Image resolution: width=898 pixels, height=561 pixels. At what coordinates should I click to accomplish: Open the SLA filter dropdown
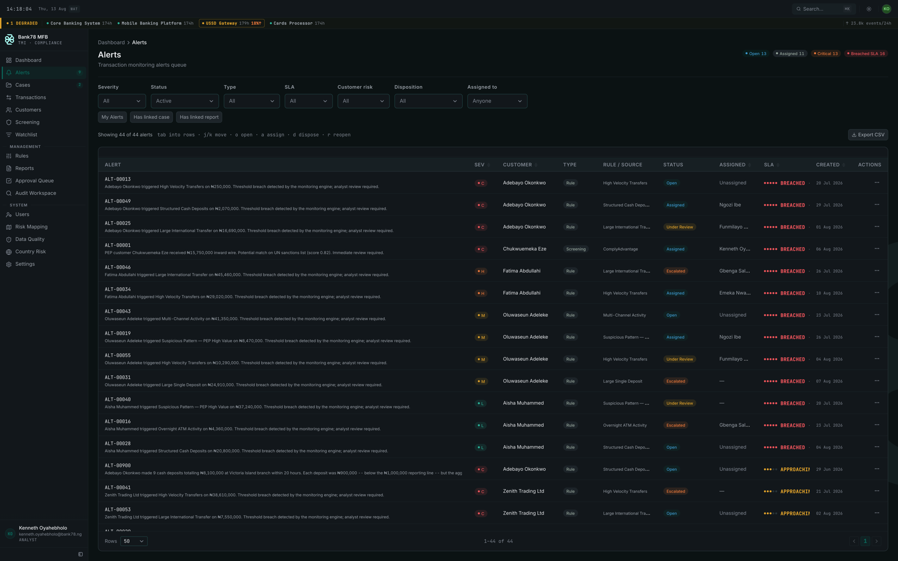[x=309, y=101]
